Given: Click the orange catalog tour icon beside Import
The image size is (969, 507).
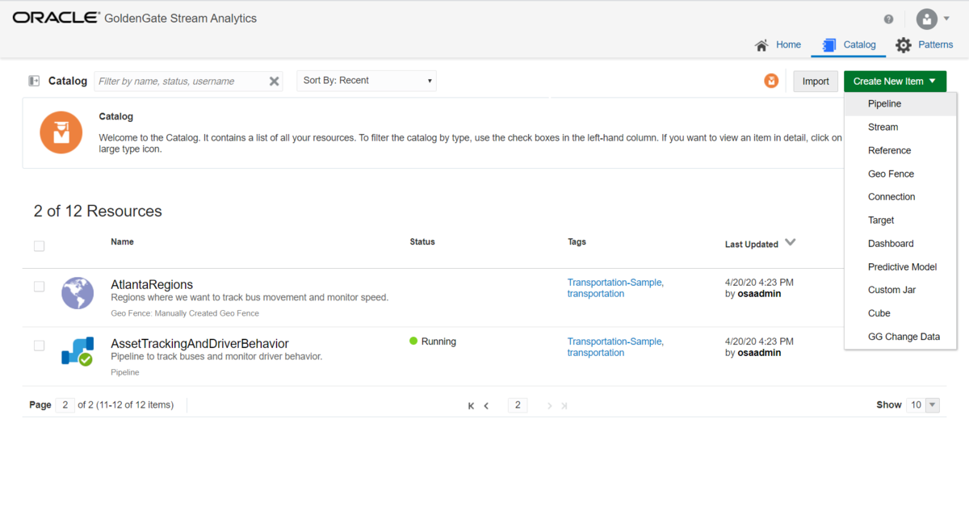Looking at the screenshot, I should (x=771, y=81).
